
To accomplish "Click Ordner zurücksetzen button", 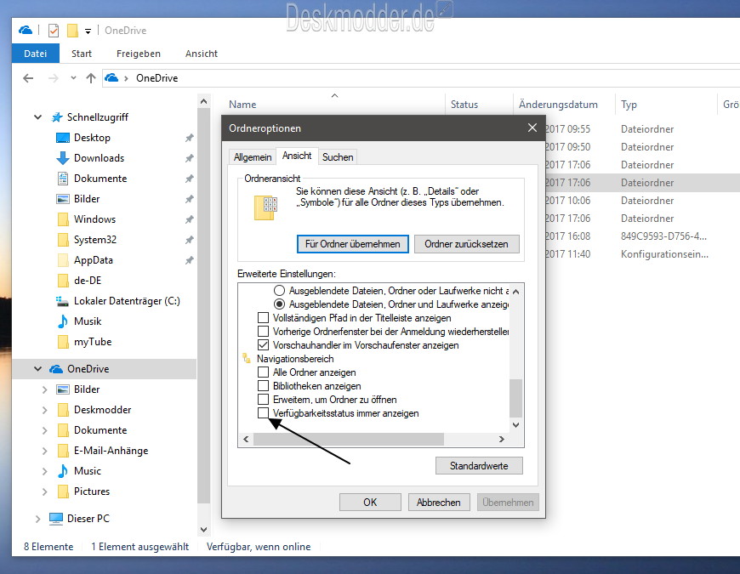I will coord(466,244).
